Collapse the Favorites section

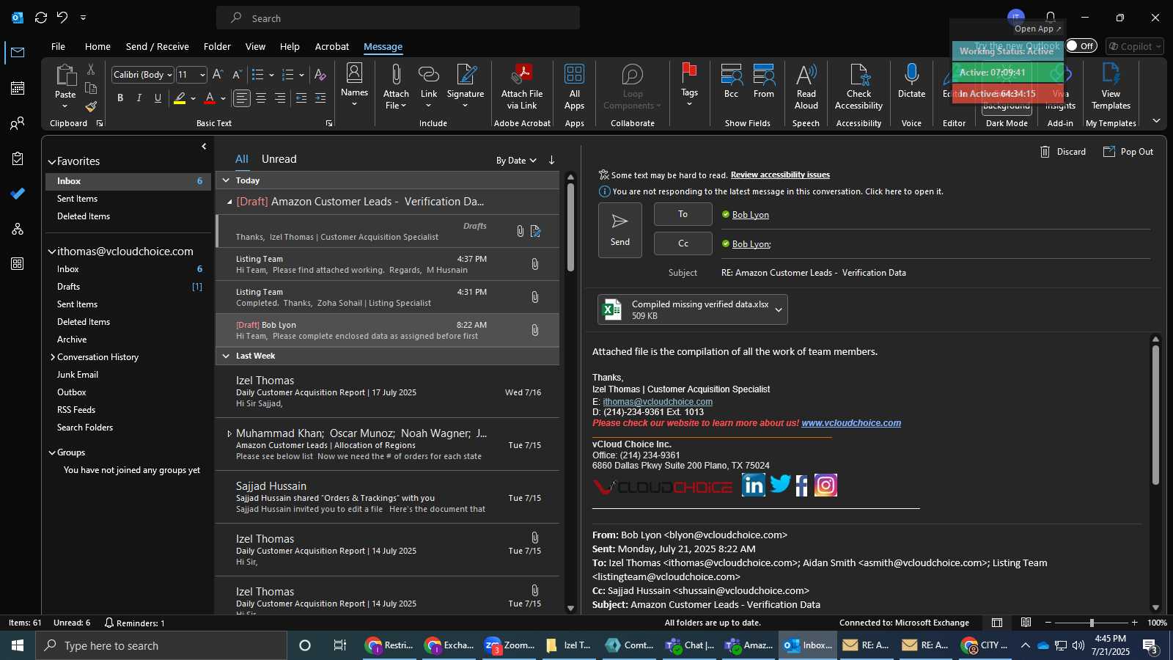(x=52, y=162)
